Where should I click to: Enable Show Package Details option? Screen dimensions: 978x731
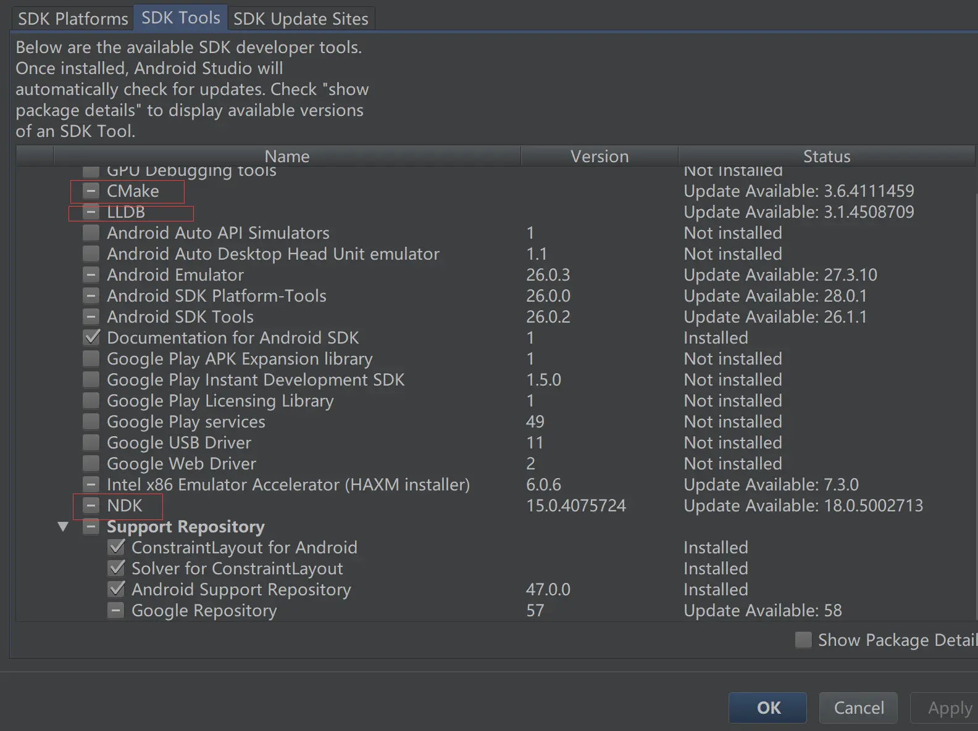pyautogui.click(x=803, y=640)
